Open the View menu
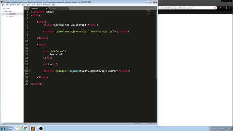Viewport: 233px width, 131px height. coord(23,5)
